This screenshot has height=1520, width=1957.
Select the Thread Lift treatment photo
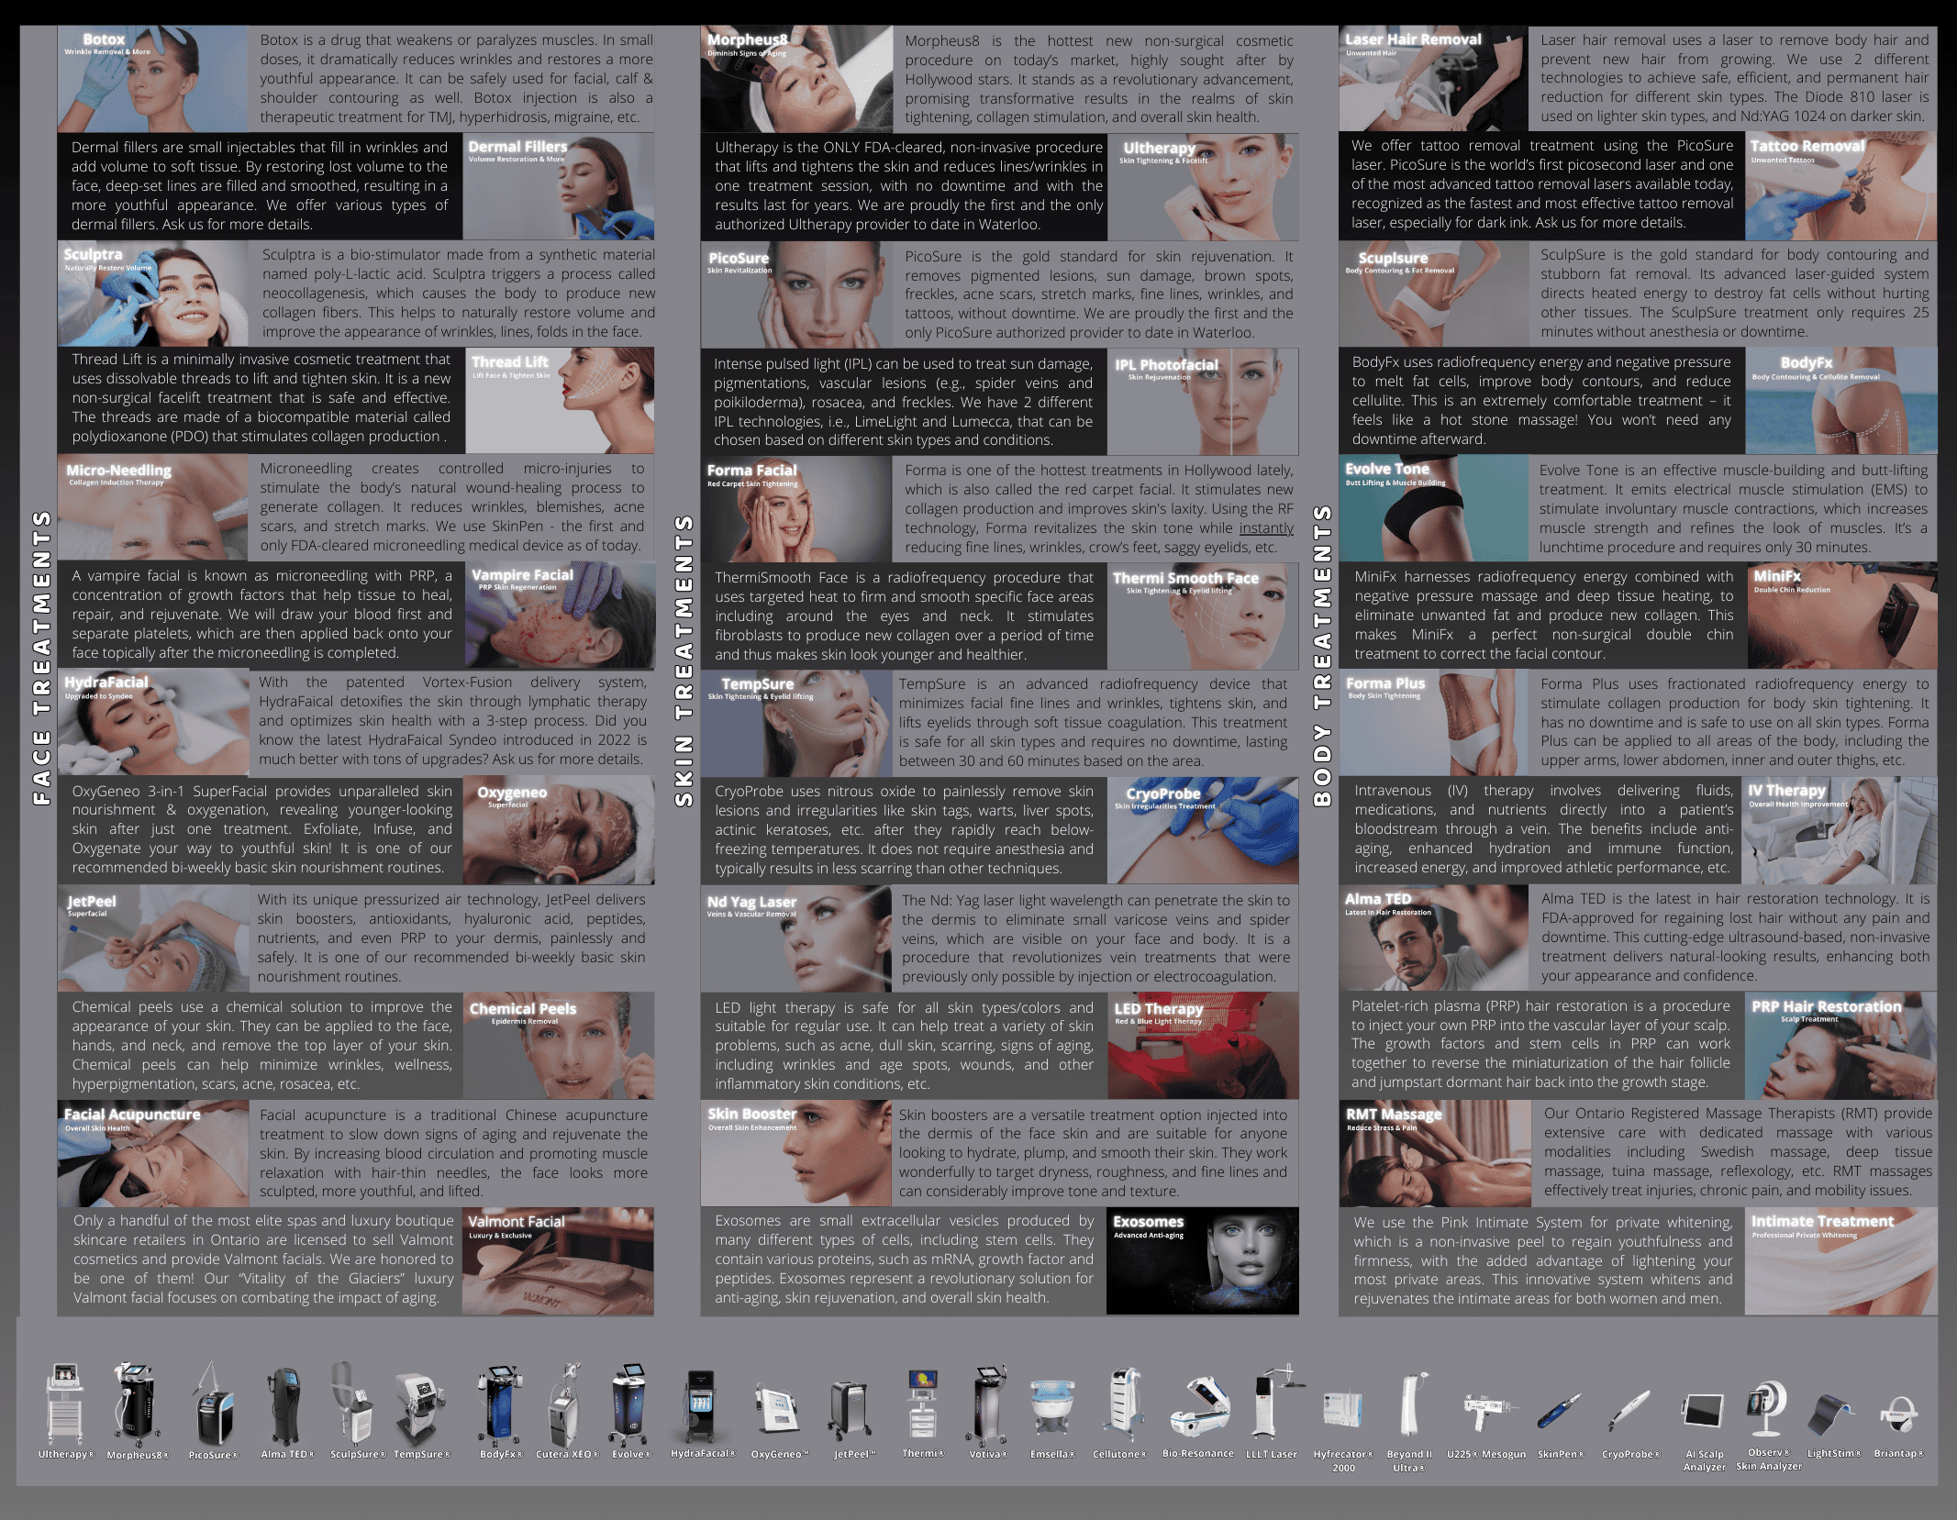560,401
